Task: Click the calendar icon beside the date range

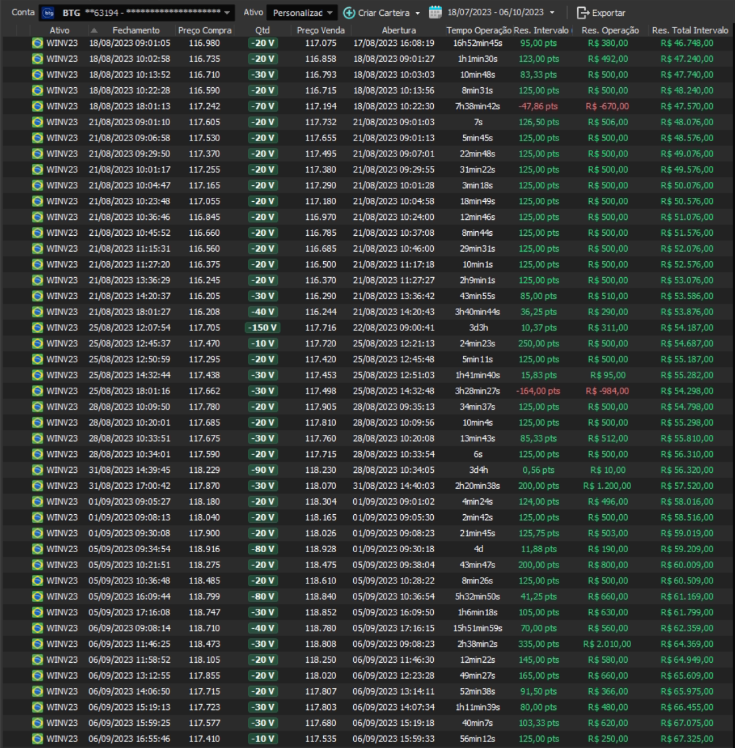Action: pos(435,13)
